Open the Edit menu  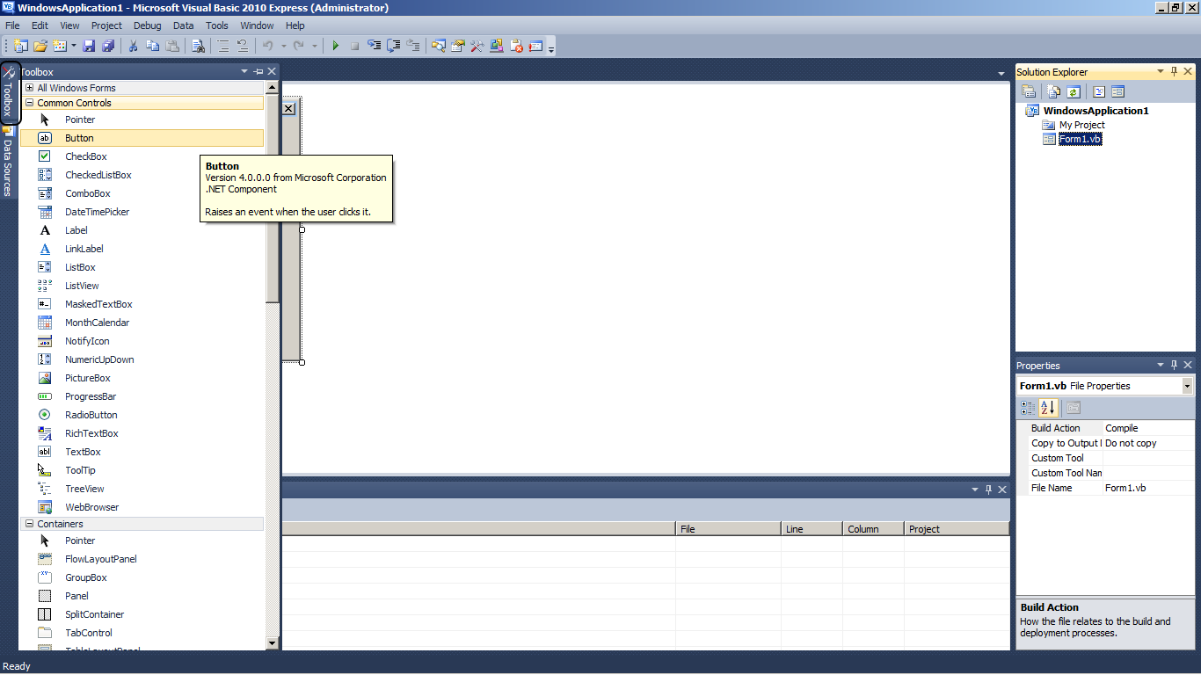coord(40,25)
